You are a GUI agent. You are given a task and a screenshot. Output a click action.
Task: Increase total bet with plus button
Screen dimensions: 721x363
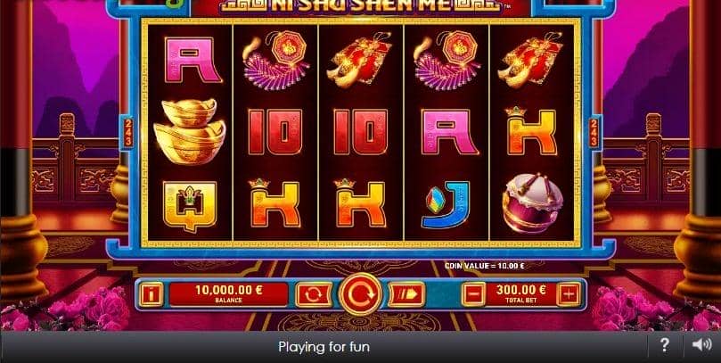[569, 294]
